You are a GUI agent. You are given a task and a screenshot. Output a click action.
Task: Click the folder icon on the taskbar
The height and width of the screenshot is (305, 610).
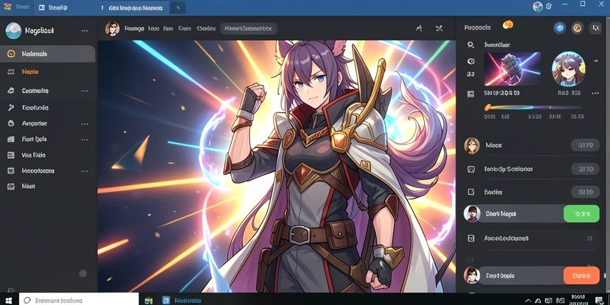tap(148, 300)
